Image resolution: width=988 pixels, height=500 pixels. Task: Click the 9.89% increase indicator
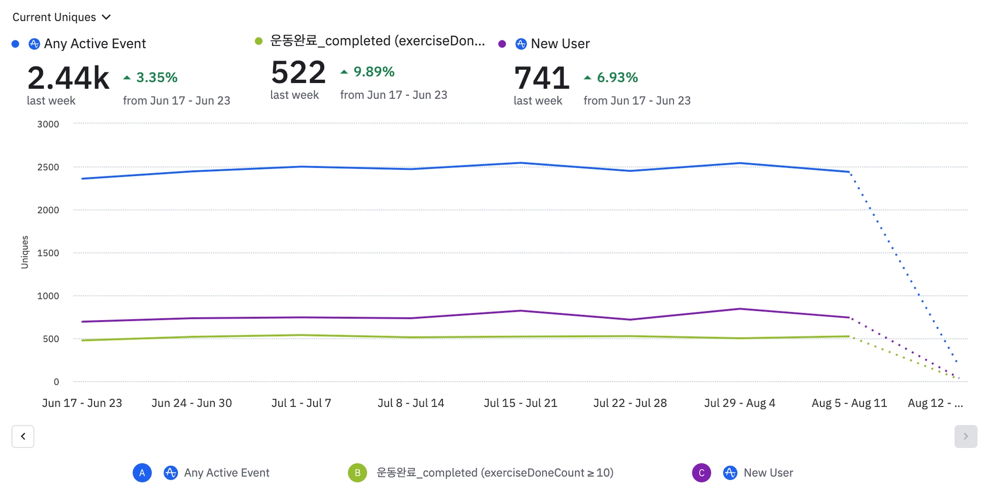(368, 72)
